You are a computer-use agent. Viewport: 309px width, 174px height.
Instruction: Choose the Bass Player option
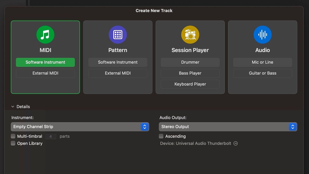(190, 73)
